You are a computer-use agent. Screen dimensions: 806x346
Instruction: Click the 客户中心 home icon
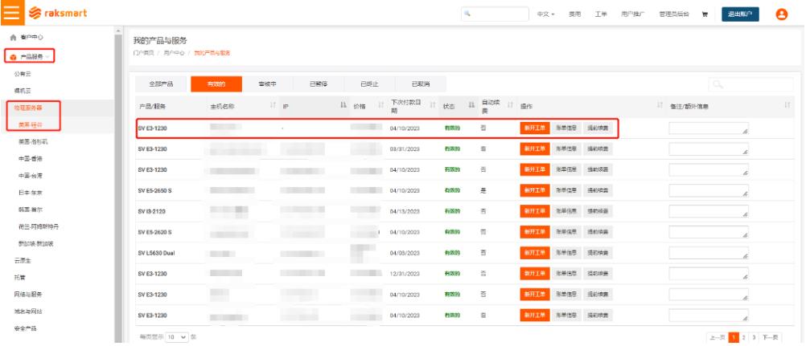(13, 38)
